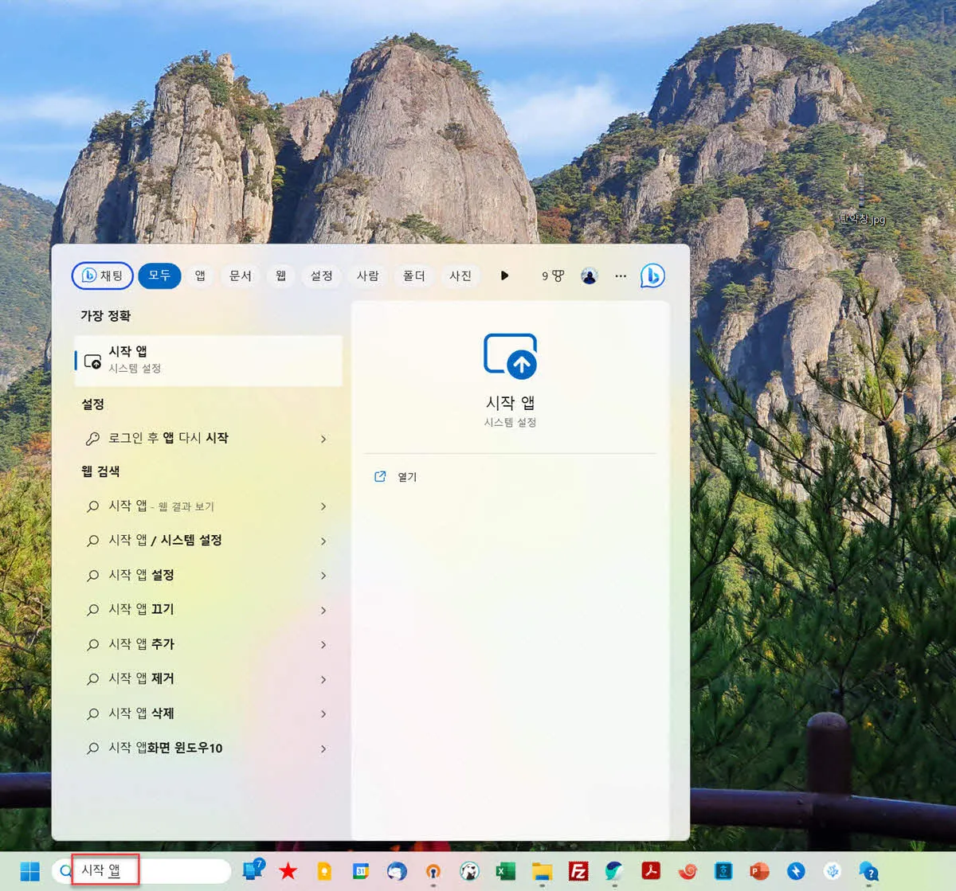
Task: Select 시작 앱 시스템 설정 best match
Action: [209, 360]
